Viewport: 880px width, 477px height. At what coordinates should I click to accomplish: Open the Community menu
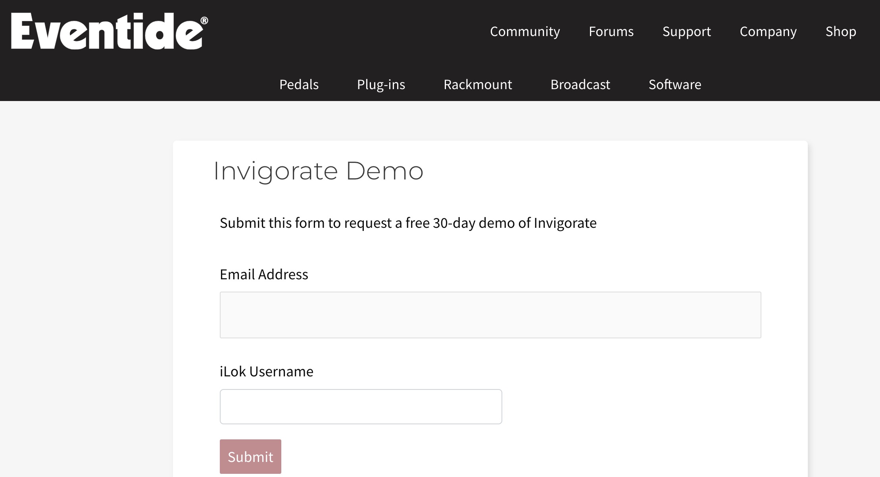point(525,31)
